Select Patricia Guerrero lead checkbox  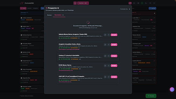point(21,35)
